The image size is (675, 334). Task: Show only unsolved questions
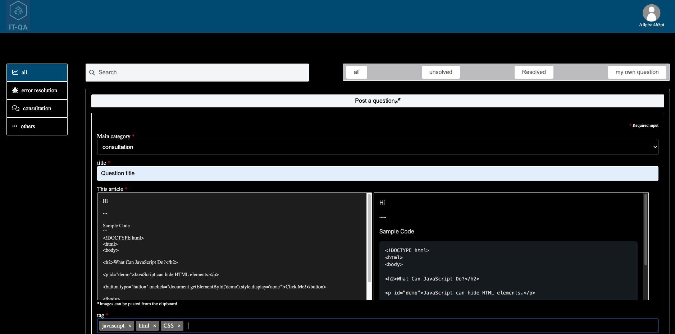coord(441,72)
